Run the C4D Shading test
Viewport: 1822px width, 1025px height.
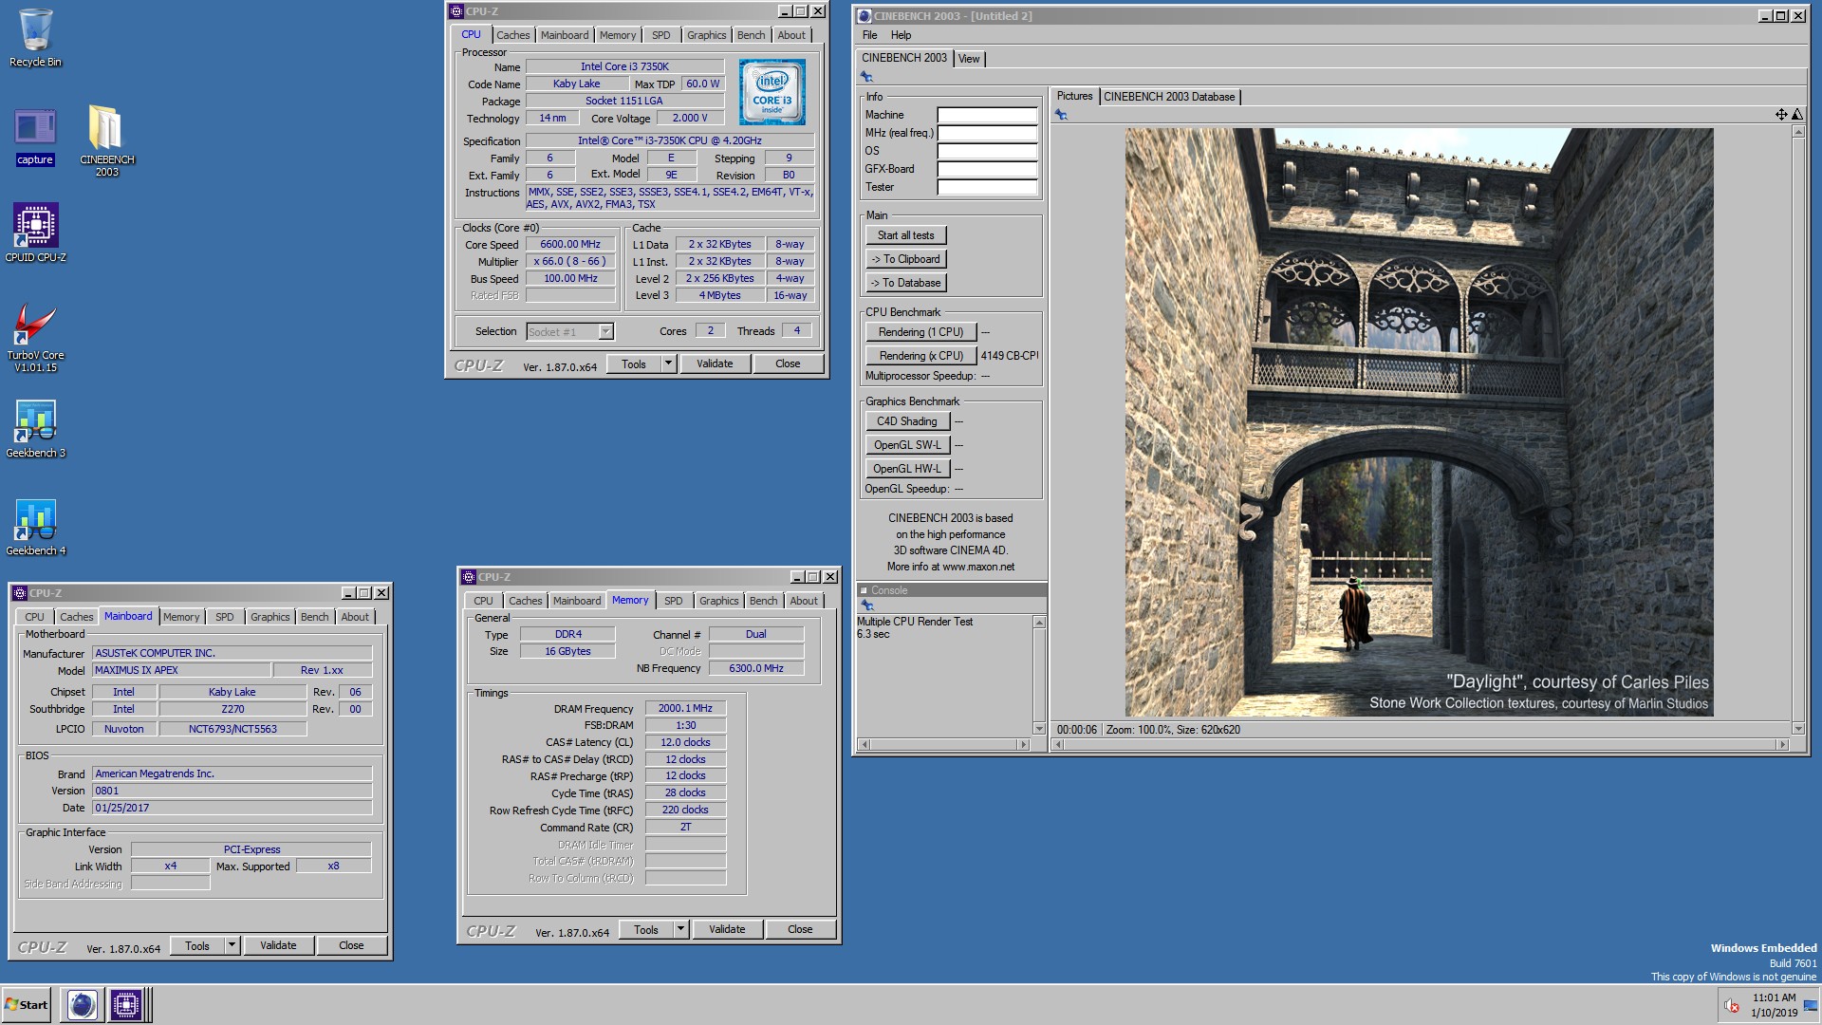[906, 421]
